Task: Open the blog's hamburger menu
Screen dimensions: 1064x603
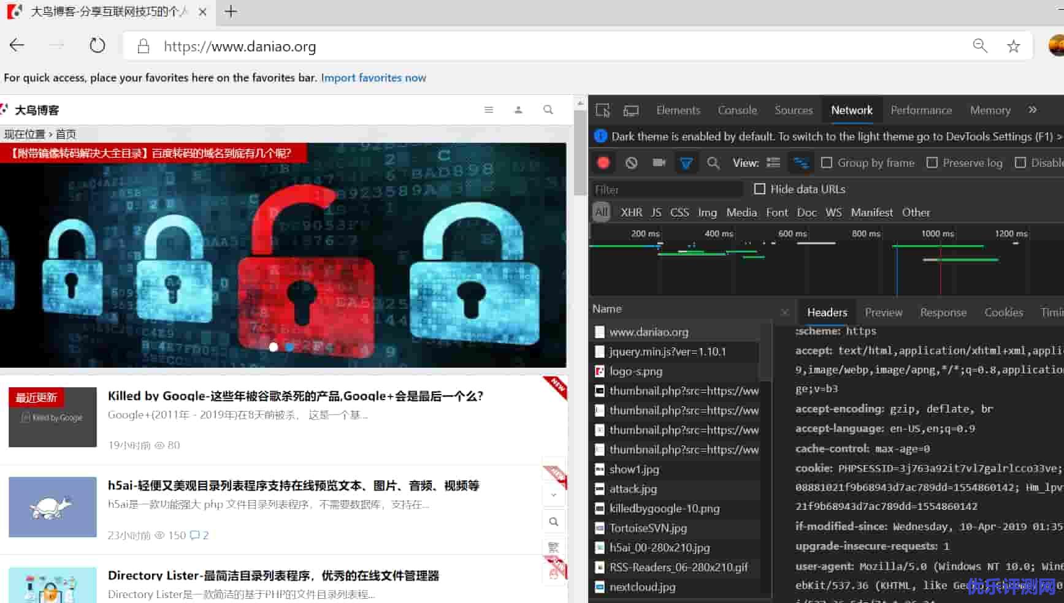Action: pyautogui.click(x=489, y=110)
